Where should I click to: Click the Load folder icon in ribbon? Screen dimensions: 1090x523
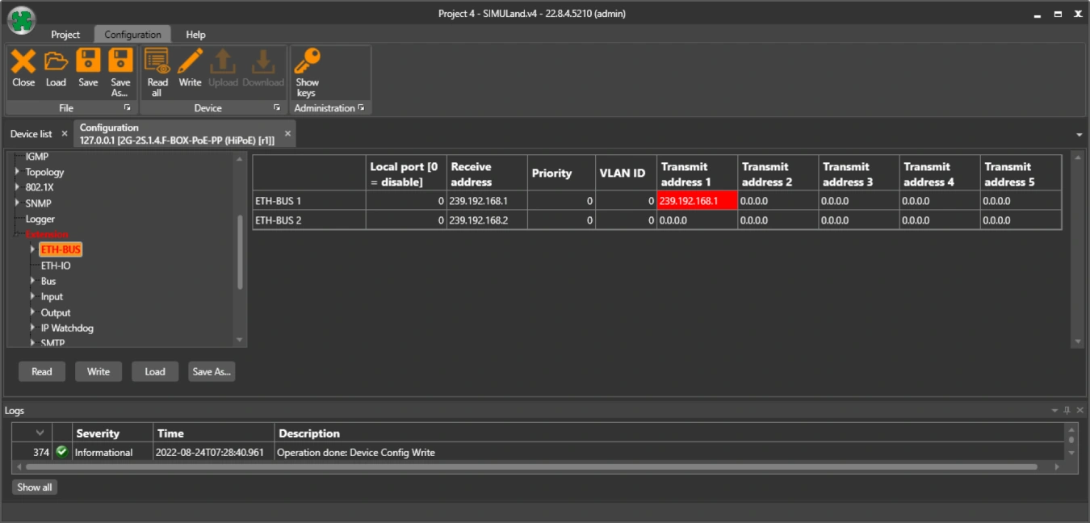click(x=56, y=62)
